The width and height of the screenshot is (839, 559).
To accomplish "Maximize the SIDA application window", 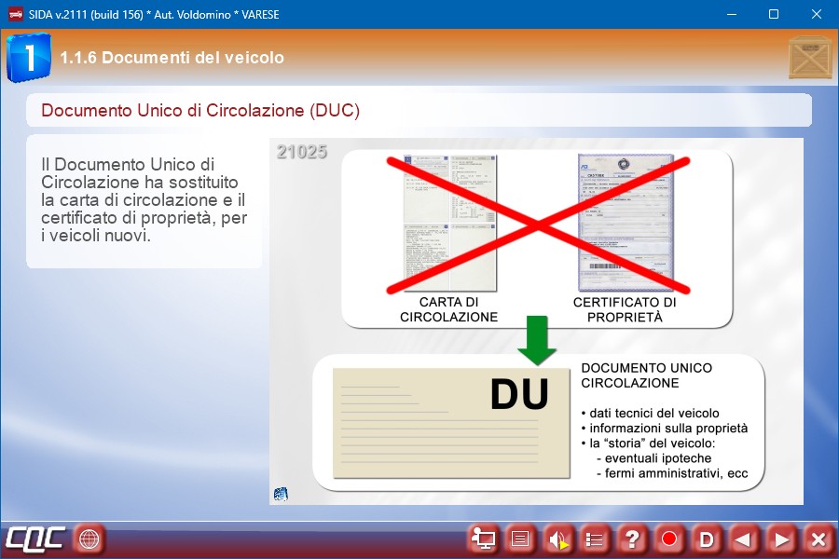I will click(x=773, y=14).
